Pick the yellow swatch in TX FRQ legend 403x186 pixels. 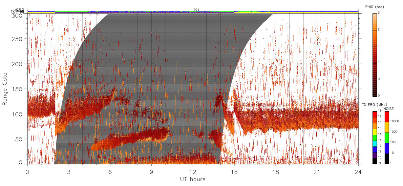[x=374, y=132]
